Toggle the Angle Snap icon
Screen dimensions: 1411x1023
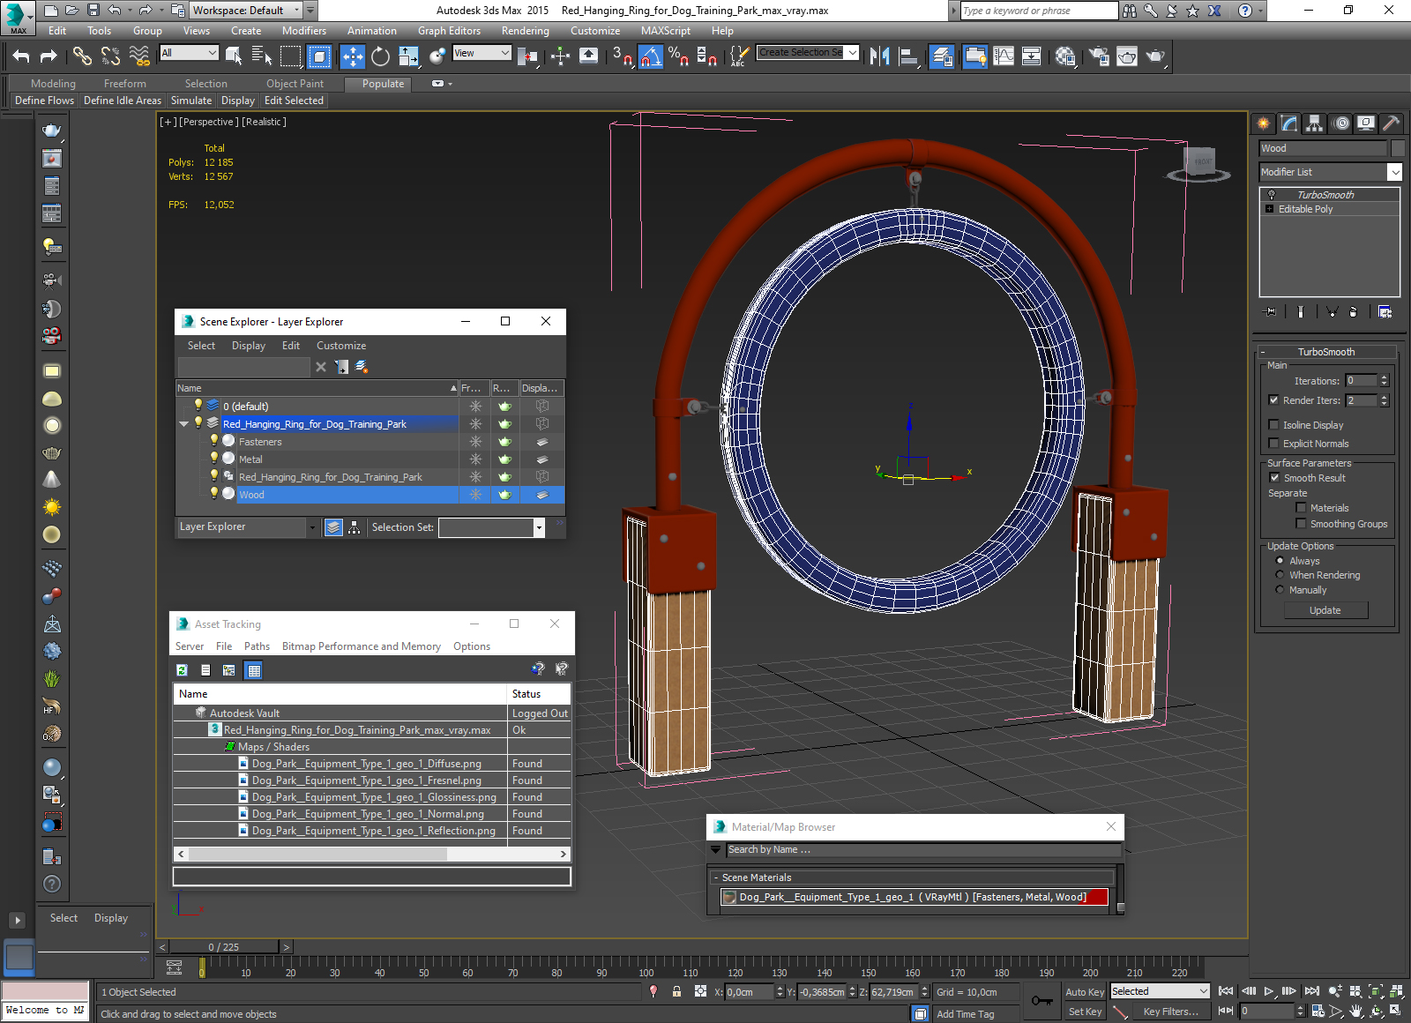point(650,56)
